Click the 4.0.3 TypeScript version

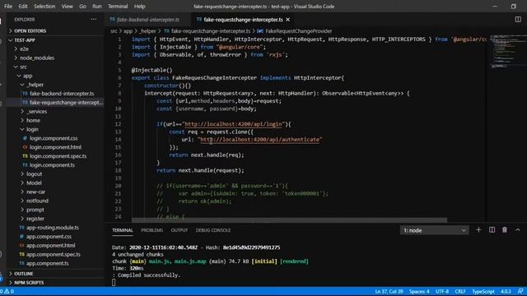tap(506, 291)
